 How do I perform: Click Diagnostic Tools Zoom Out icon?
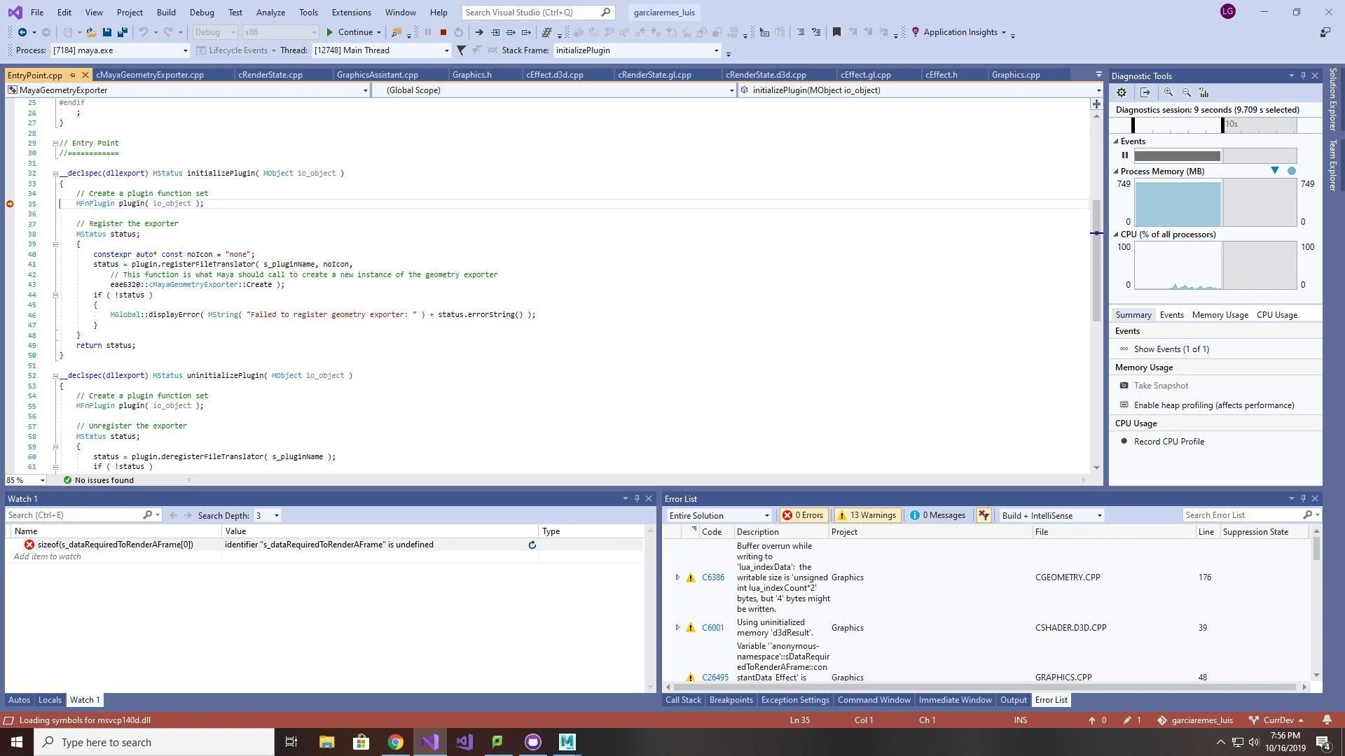pyautogui.click(x=1187, y=92)
